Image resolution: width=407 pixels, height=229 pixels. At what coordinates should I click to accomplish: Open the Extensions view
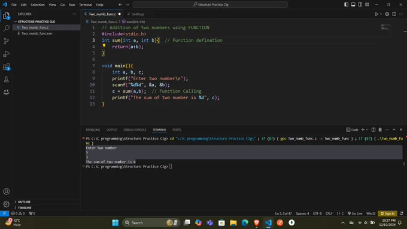coord(6,66)
